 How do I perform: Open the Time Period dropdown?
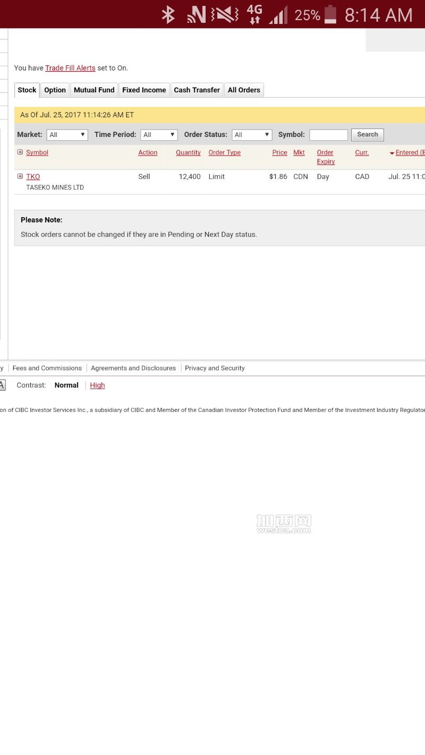(x=159, y=135)
